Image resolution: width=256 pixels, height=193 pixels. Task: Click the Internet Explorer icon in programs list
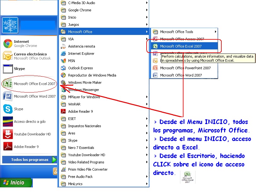point(63,54)
